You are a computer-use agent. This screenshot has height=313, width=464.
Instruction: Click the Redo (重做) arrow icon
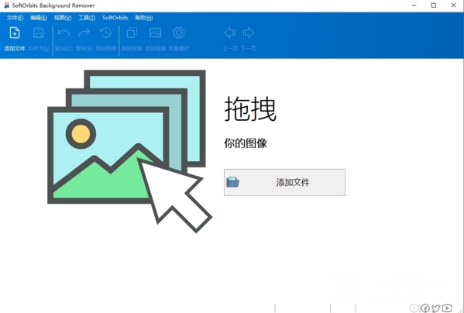pyautogui.click(x=84, y=33)
